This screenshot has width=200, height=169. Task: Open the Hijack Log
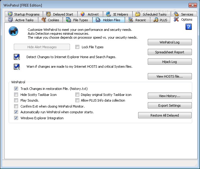[x=170, y=62]
